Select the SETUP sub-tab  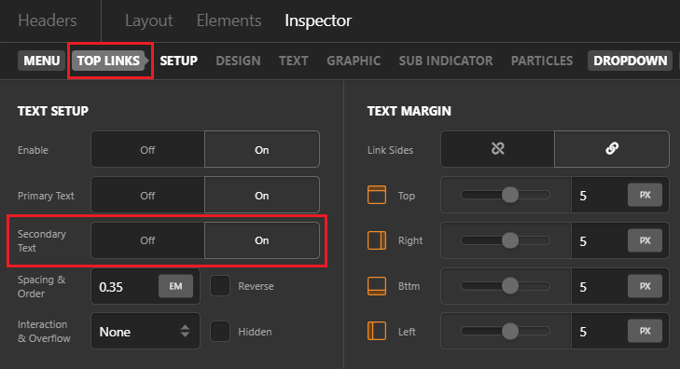(179, 61)
